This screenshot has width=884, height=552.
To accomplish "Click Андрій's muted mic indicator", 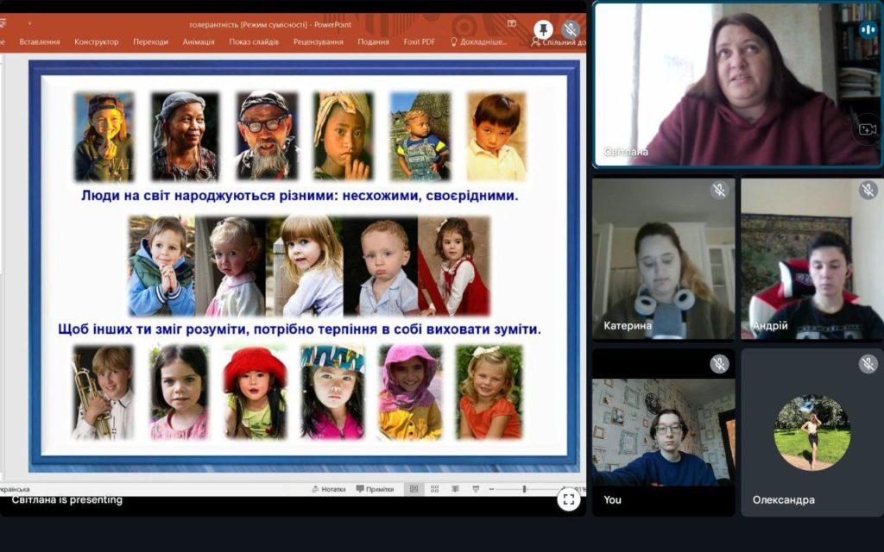I will pos(868,191).
